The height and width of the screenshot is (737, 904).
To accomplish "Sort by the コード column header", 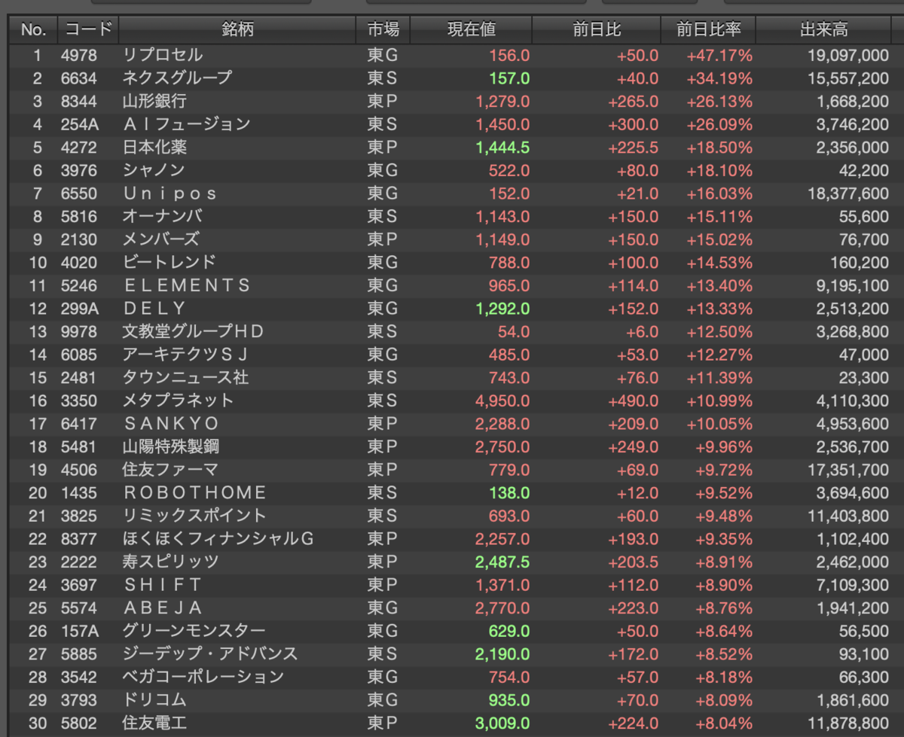I will point(88,30).
